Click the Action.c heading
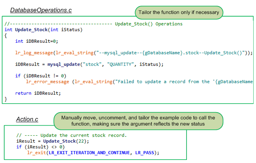 (27, 119)
